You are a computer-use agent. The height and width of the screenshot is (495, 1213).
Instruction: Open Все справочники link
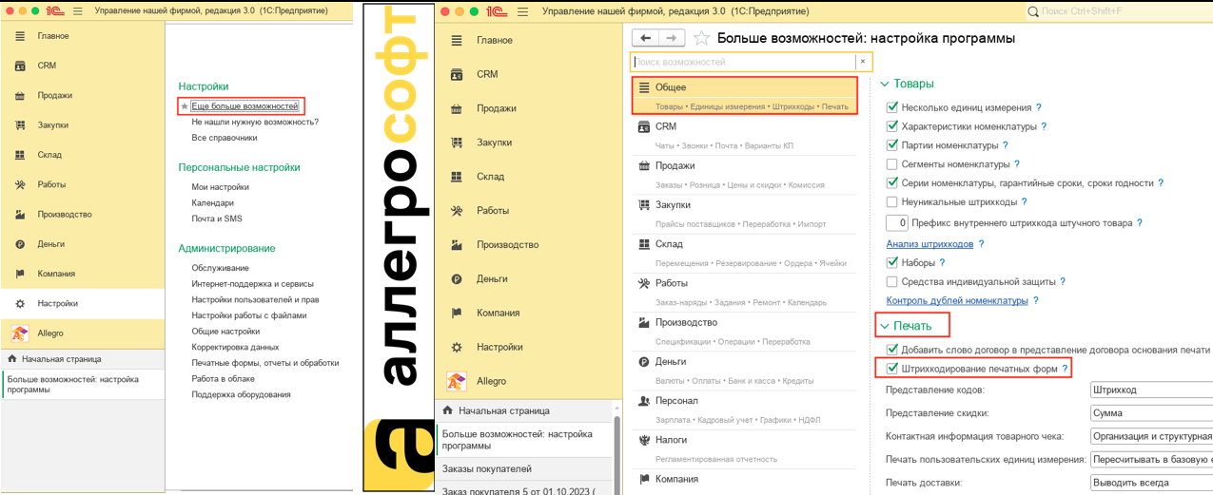pyautogui.click(x=225, y=138)
